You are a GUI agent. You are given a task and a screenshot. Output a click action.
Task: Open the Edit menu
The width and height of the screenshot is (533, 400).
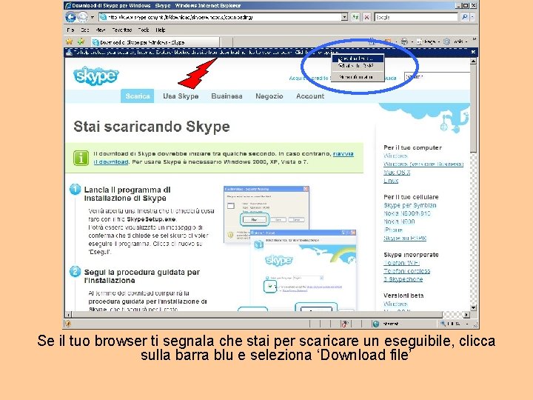[x=85, y=30]
